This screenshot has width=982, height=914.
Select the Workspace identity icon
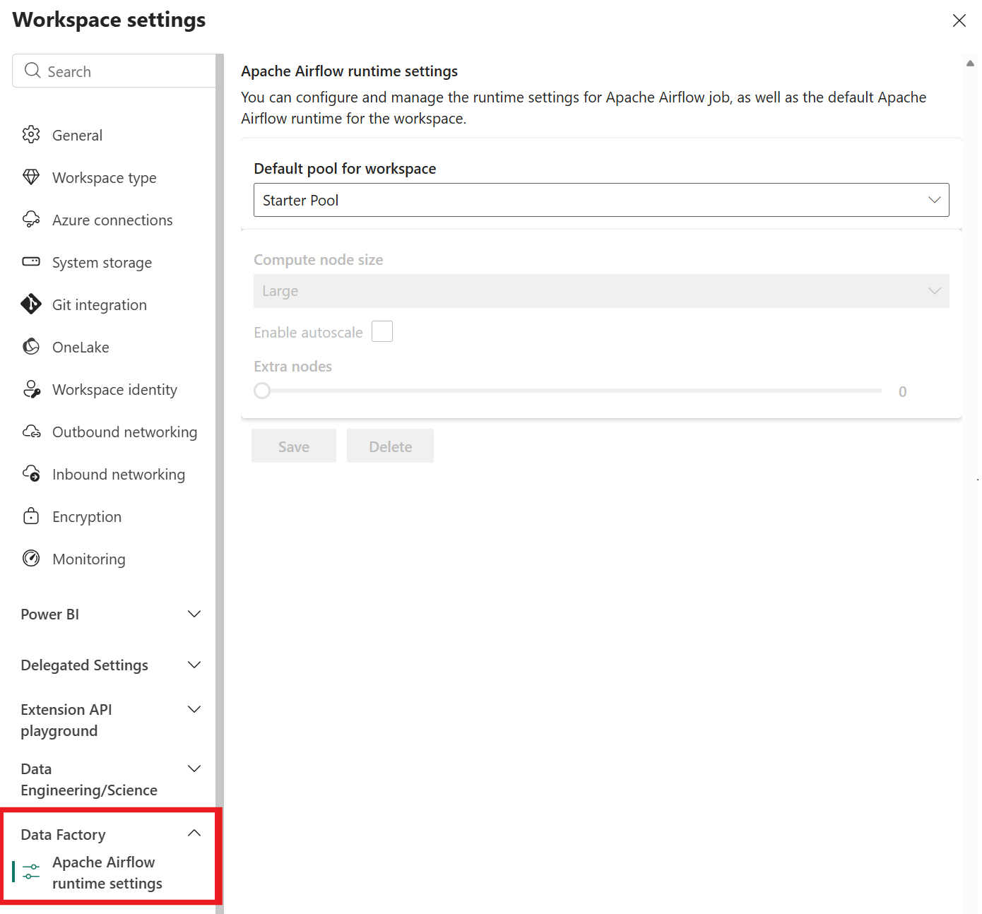(x=31, y=389)
